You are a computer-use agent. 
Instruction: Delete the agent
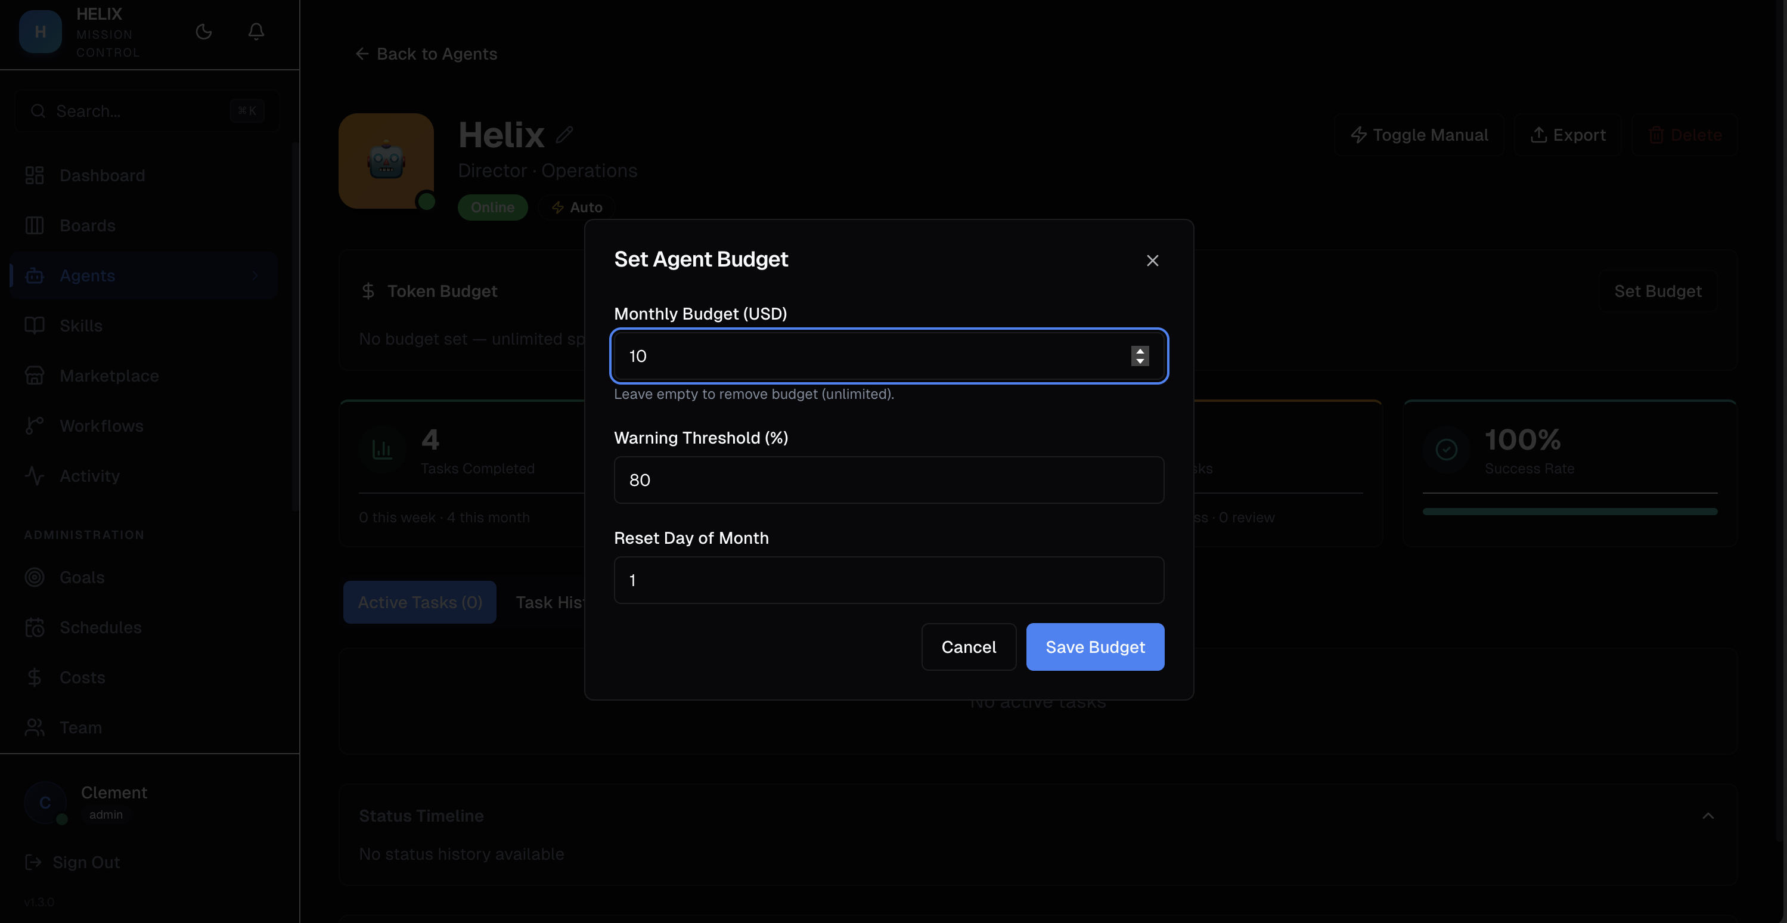pos(1684,135)
